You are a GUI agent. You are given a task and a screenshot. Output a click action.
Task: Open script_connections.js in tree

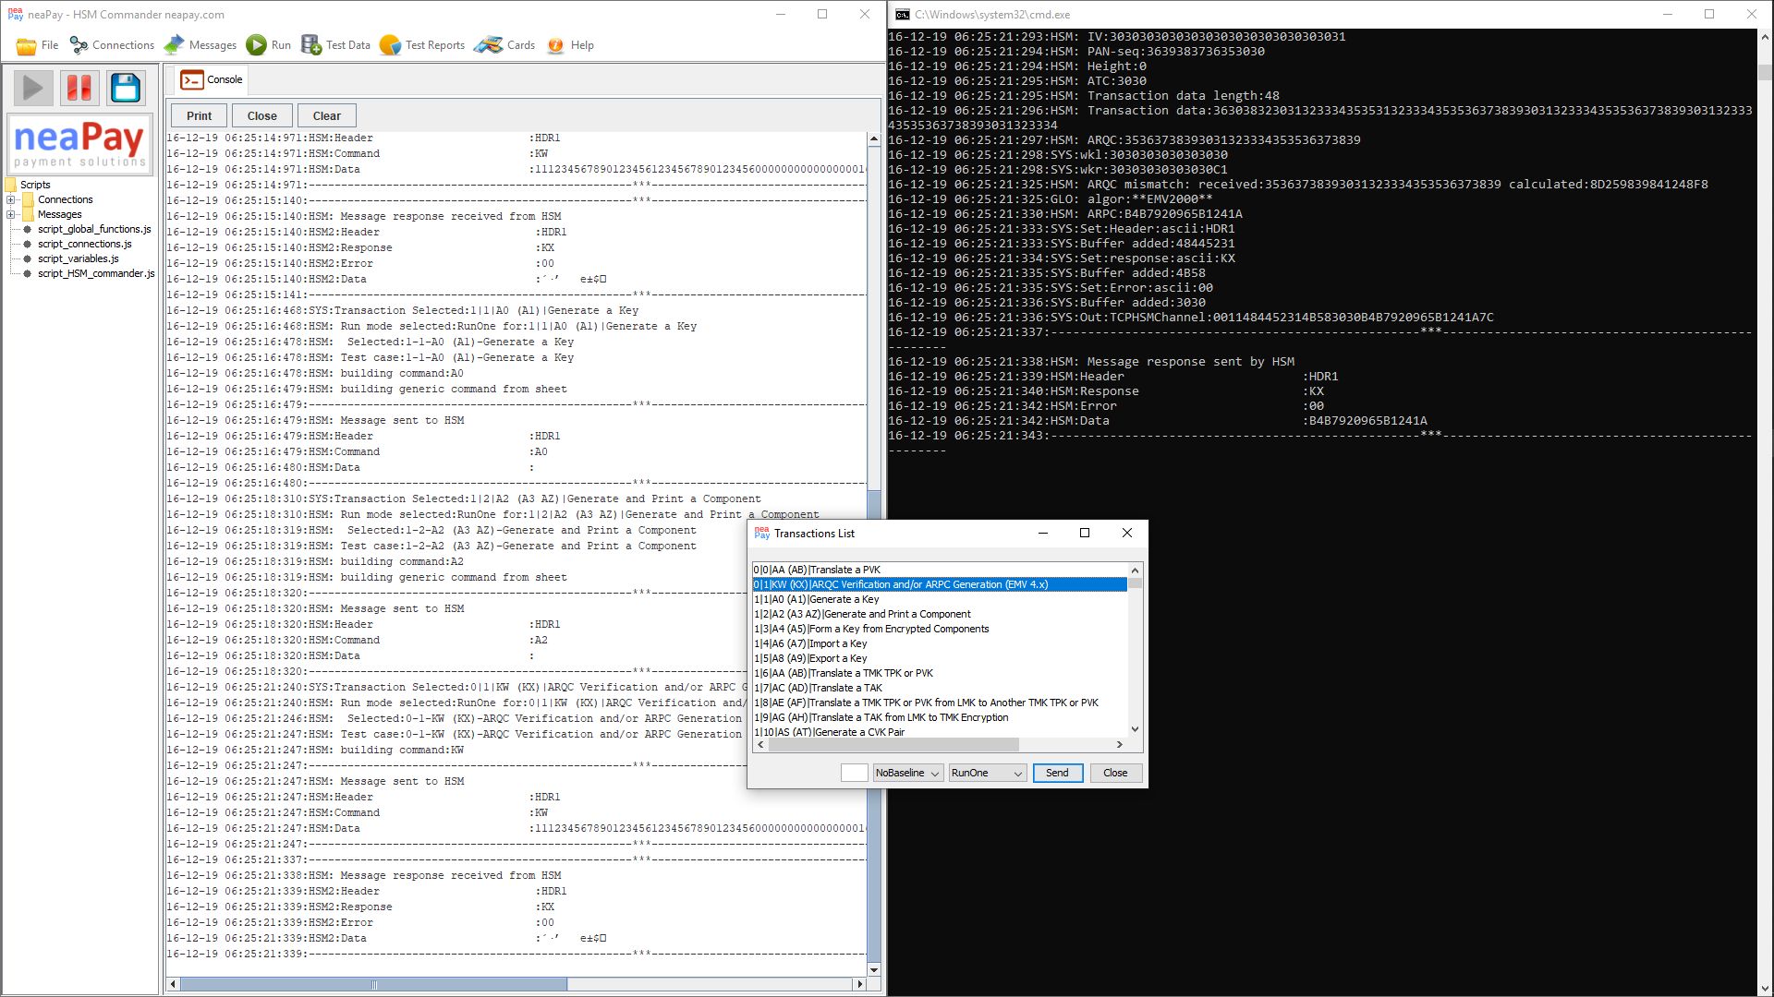coord(84,244)
